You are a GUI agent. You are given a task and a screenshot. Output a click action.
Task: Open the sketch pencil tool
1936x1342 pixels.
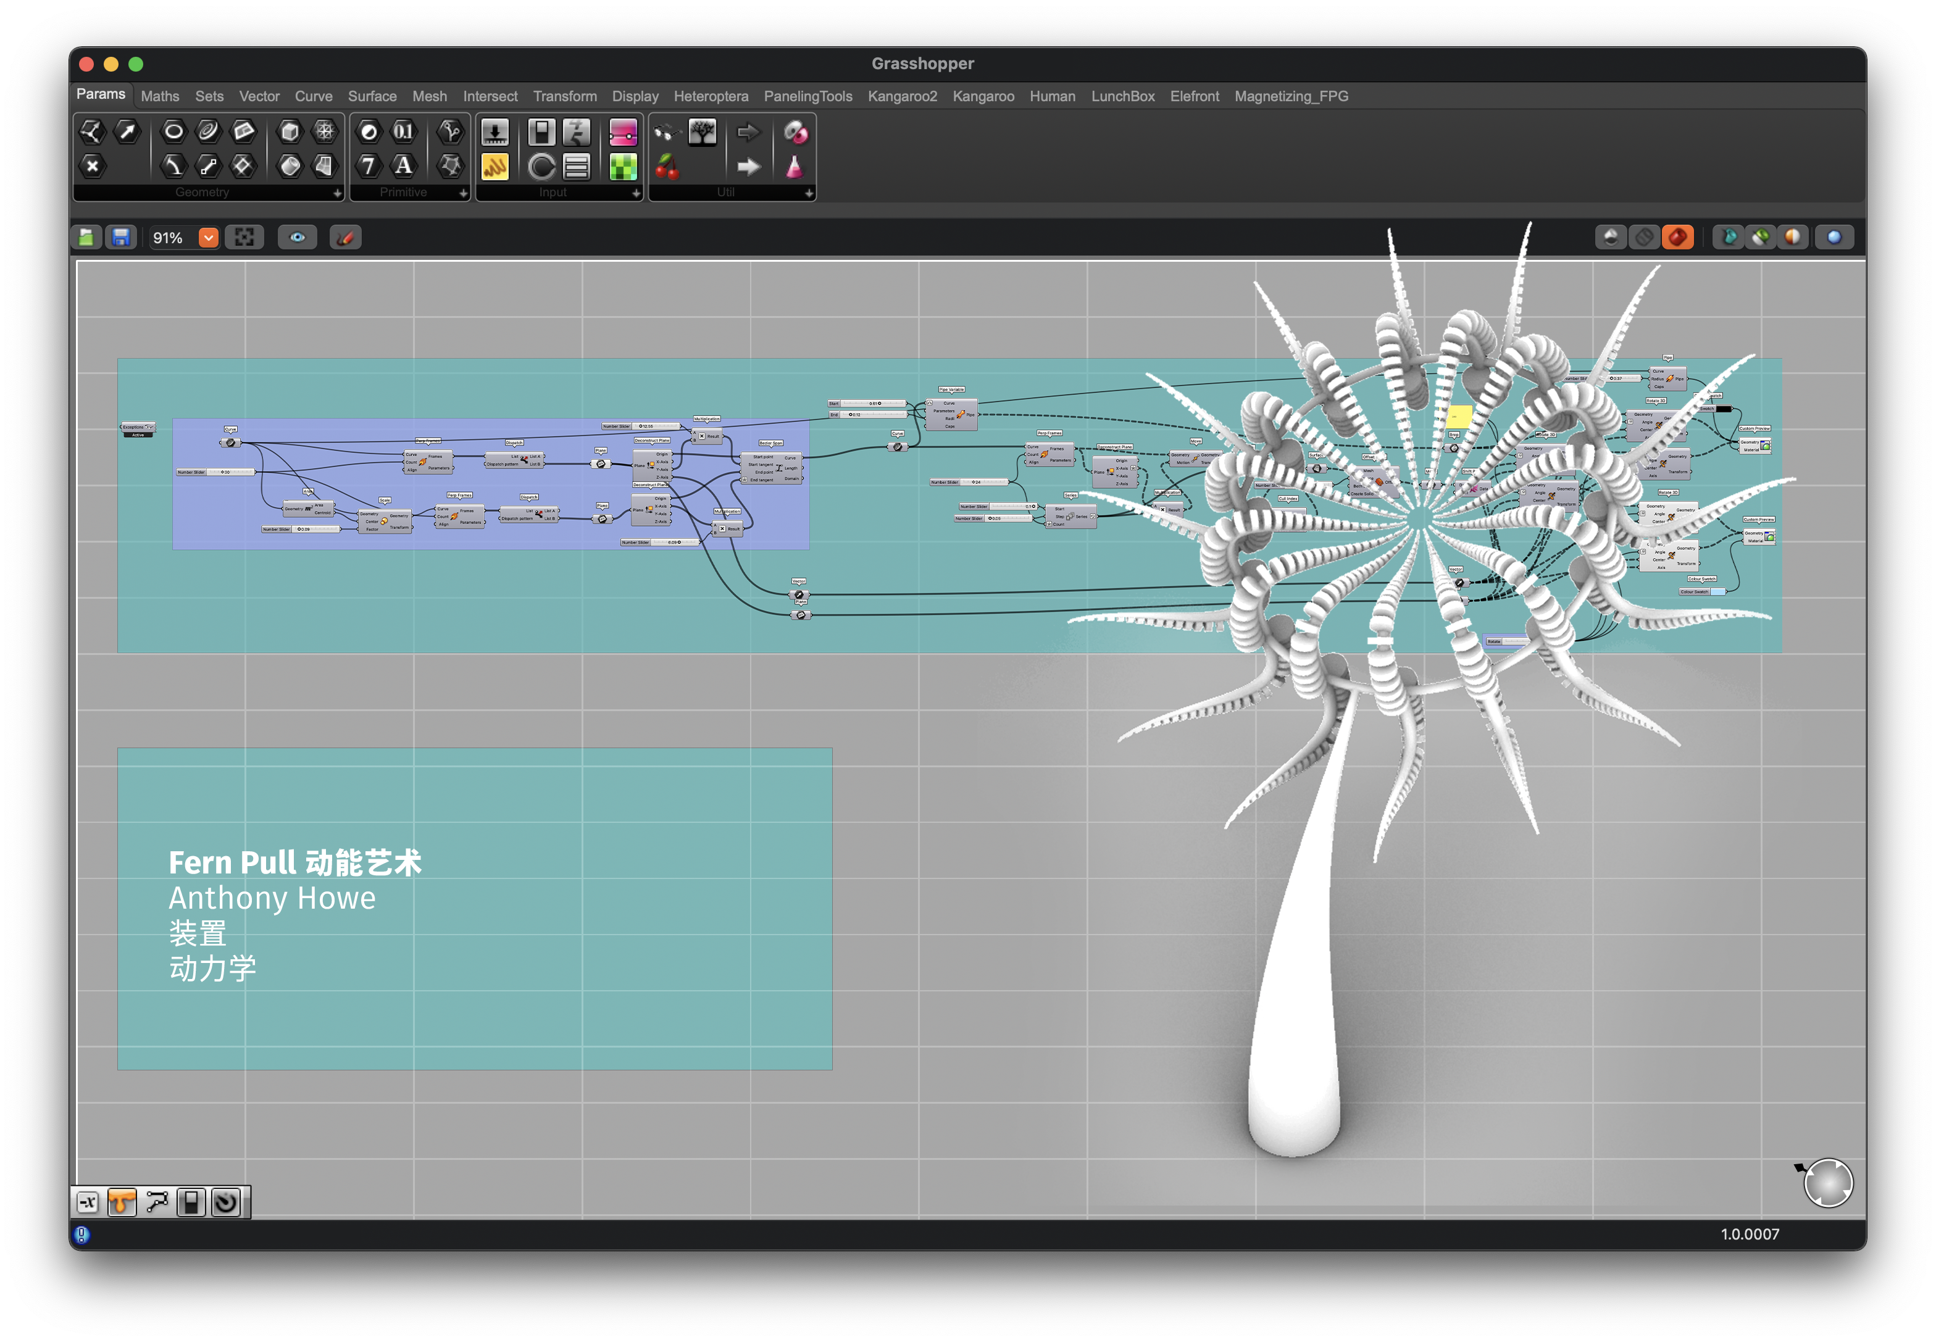pyautogui.click(x=345, y=238)
